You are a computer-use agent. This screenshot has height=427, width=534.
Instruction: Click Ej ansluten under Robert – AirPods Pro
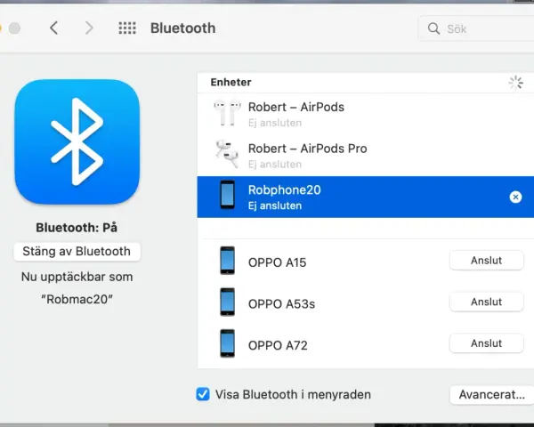pos(275,164)
